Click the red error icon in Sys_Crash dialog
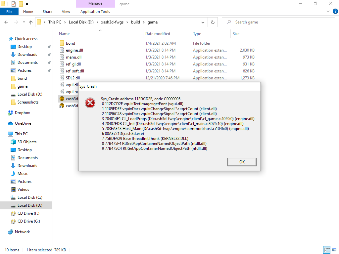339x254 pixels. (x=90, y=103)
